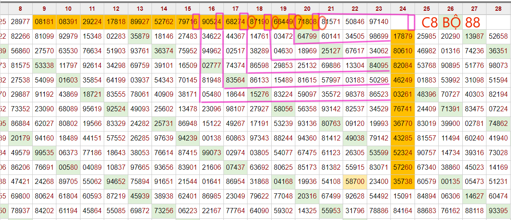Select column header 8
The width and height of the screenshot is (511, 220).
point(21,9)
